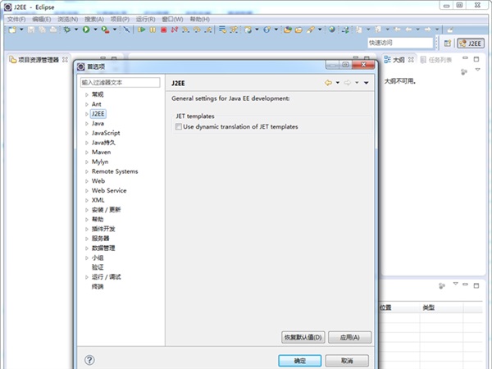492x369 pixels.
Task: Expand the 常规 tree node
Action: (x=87, y=94)
